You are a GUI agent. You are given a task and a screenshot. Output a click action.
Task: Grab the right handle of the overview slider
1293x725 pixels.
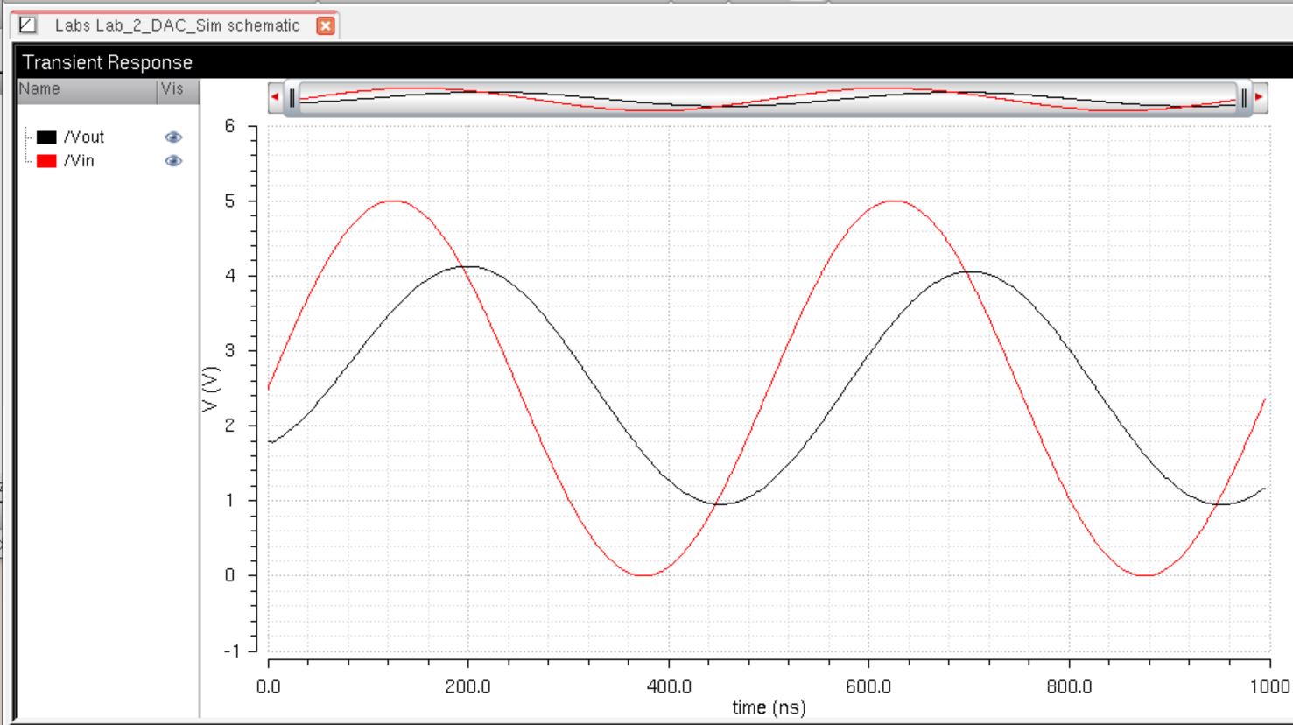pyautogui.click(x=1243, y=98)
